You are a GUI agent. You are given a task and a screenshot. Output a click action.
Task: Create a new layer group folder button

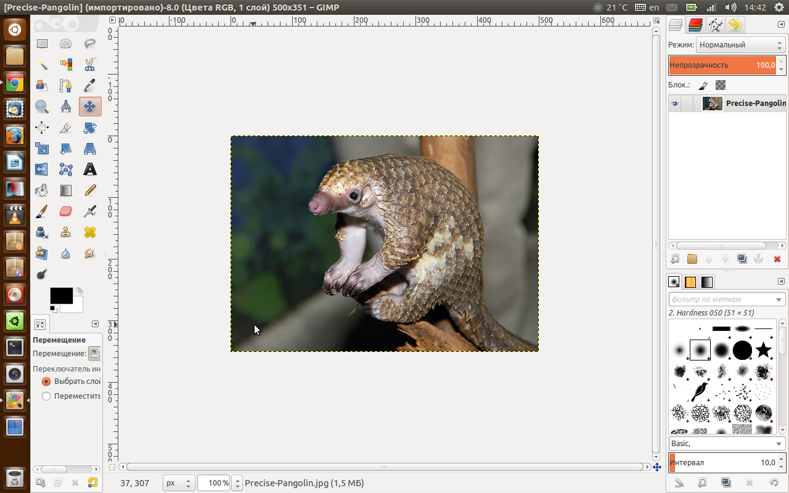[692, 259]
